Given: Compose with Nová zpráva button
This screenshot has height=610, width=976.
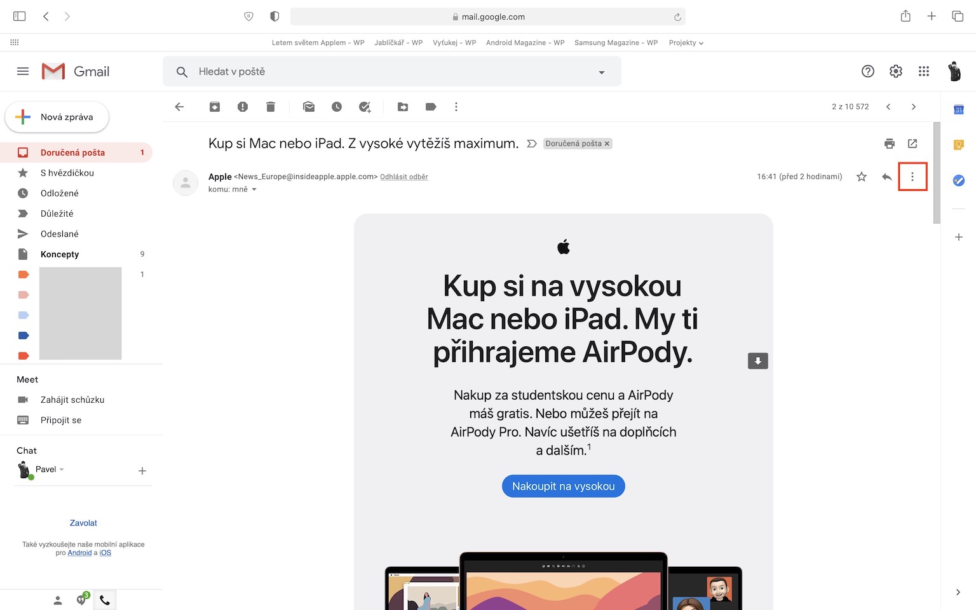Looking at the screenshot, I should click(57, 117).
